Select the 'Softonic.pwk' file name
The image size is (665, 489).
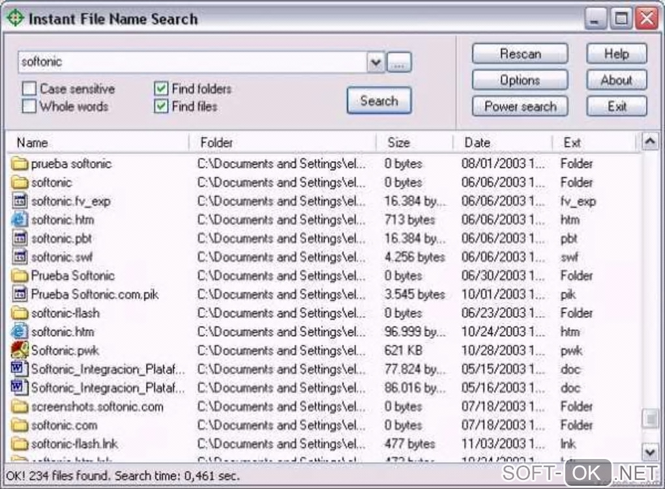[x=65, y=350]
